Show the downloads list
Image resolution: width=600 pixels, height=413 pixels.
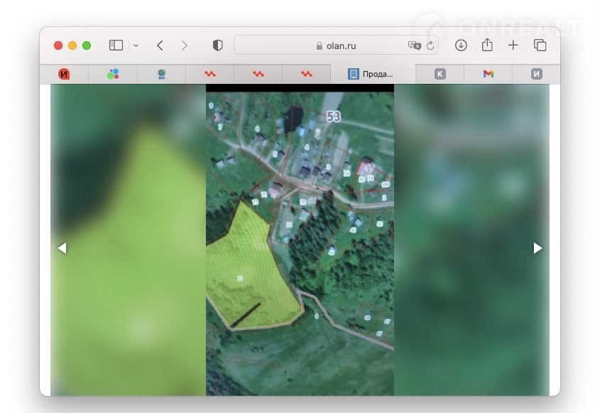[461, 45]
